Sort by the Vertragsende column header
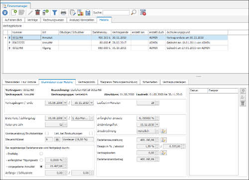This screenshot has width=249, height=180. pyautogui.click(x=121, y=32)
